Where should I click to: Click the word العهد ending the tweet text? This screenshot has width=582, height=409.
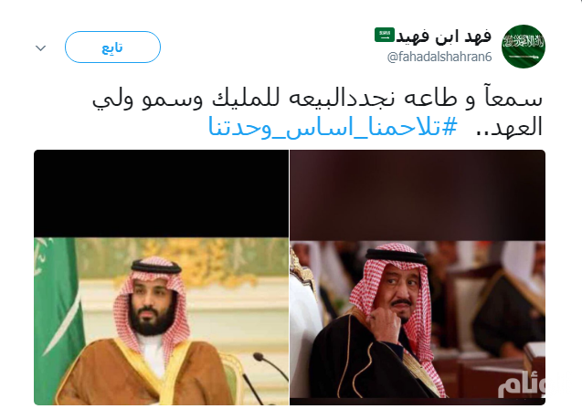[x=518, y=127]
